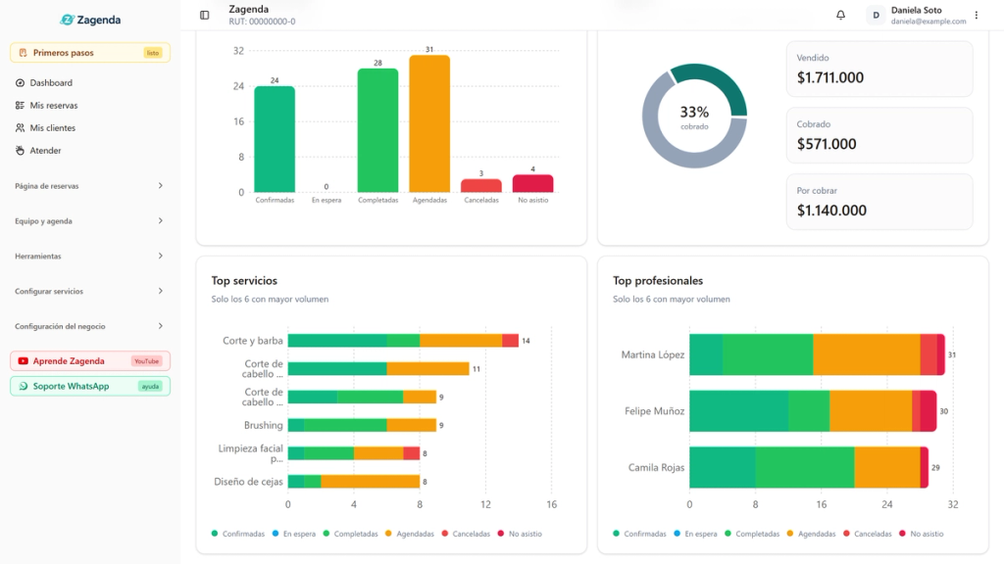Click the Mis clientes people icon
1004x564 pixels.
click(x=20, y=128)
